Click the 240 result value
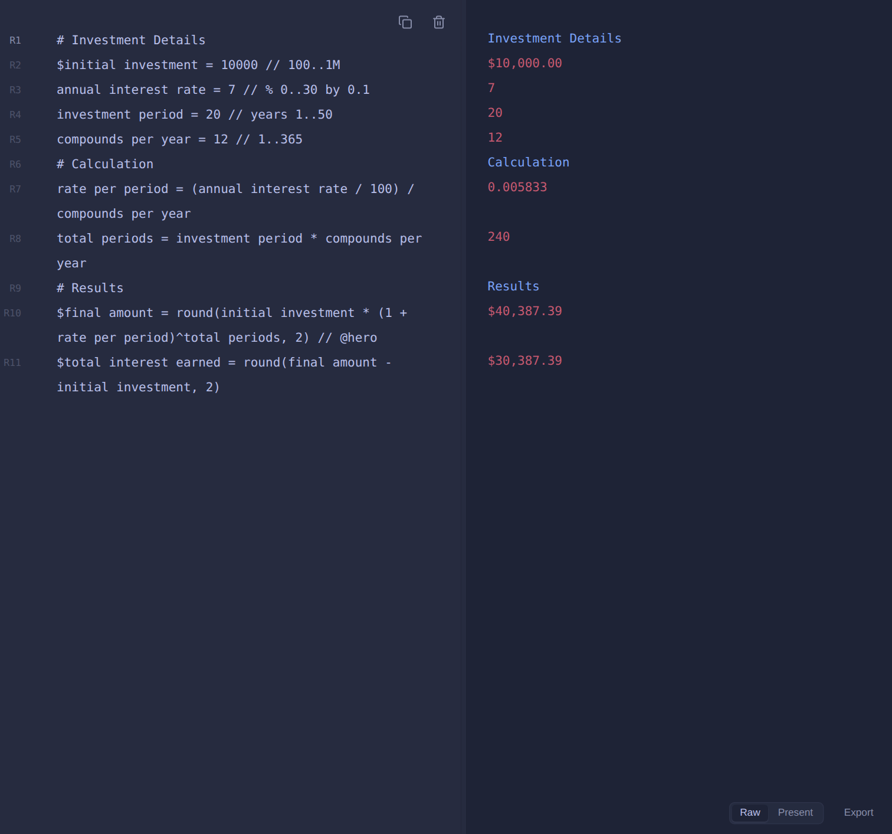The width and height of the screenshot is (892, 834). pyautogui.click(x=499, y=237)
